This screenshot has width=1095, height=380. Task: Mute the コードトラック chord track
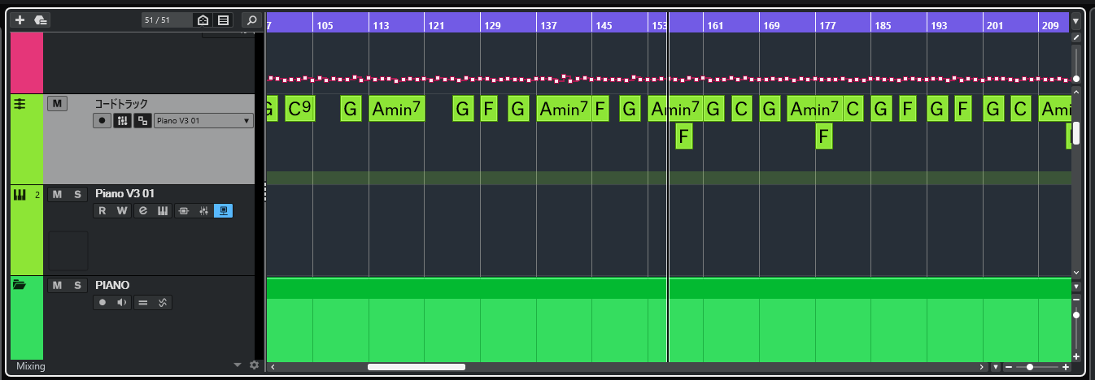coord(57,103)
